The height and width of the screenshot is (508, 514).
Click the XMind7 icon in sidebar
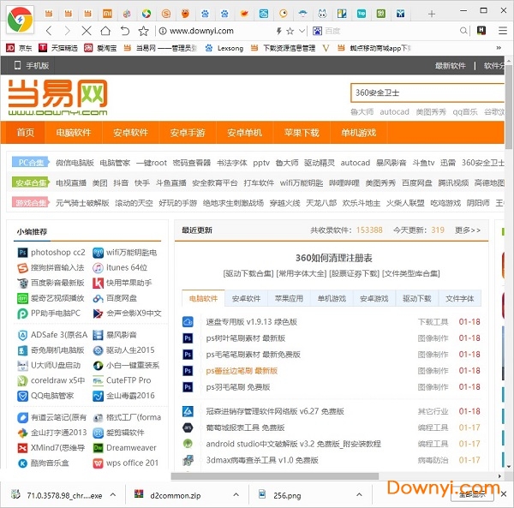[21, 447]
